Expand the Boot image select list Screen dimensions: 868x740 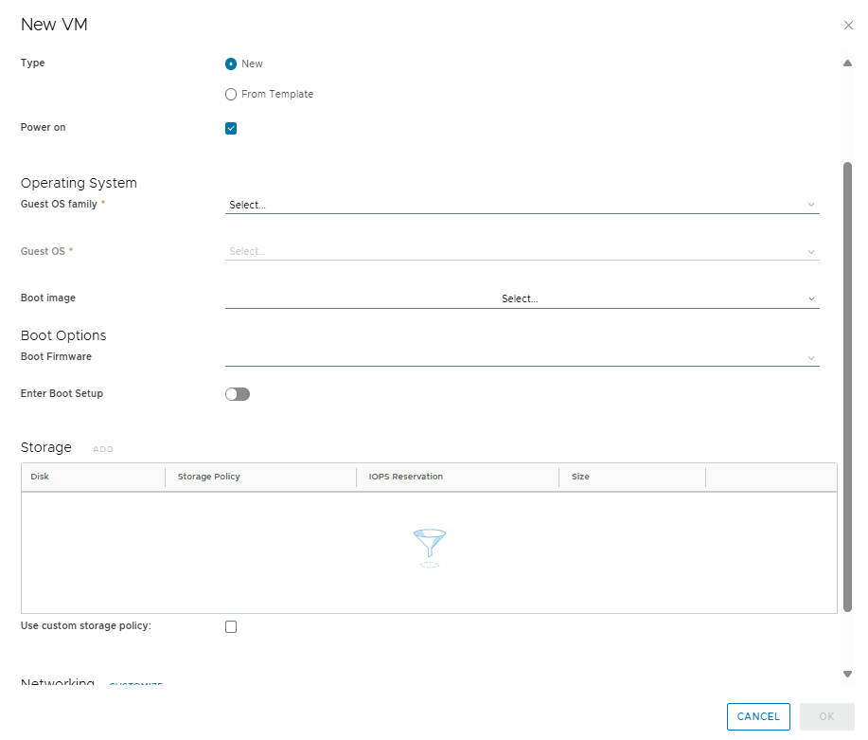522,298
